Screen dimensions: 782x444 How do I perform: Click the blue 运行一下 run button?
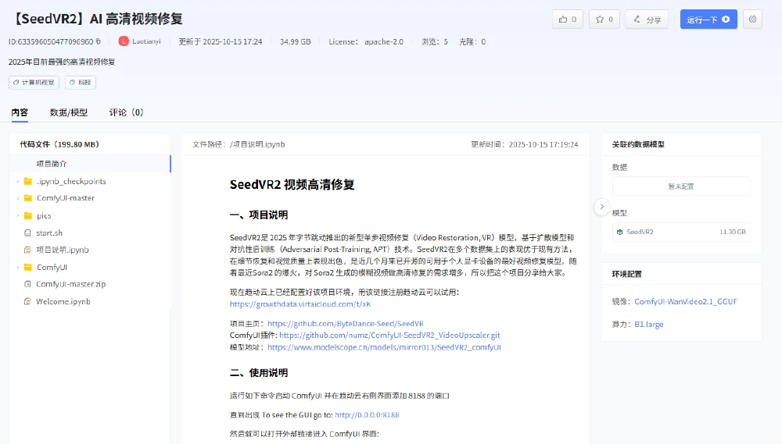pyautogui.click(x=708, y=20)
